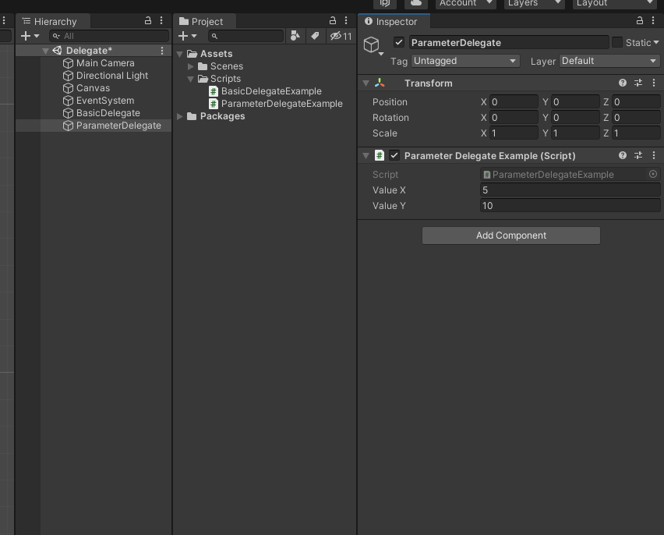The image size is (664, 535).
Task: Disable the Parameter Delegate Example script
Action: click(394, 155)
